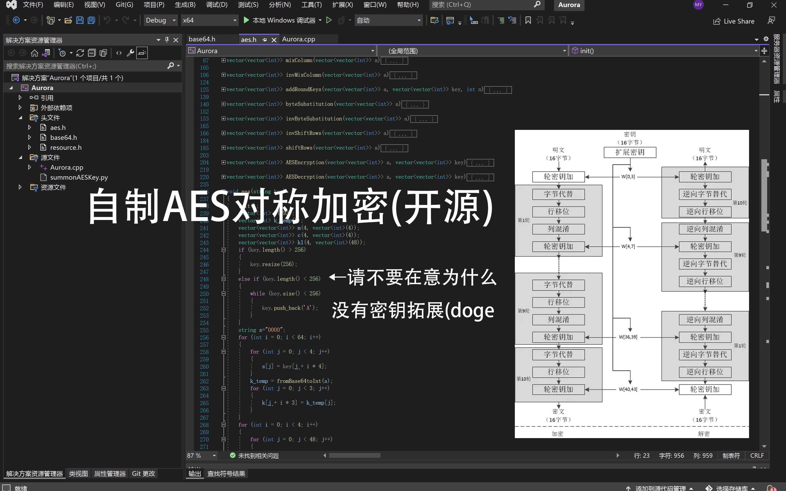Expand the Aurora.cpp tree item

point(30,167)
